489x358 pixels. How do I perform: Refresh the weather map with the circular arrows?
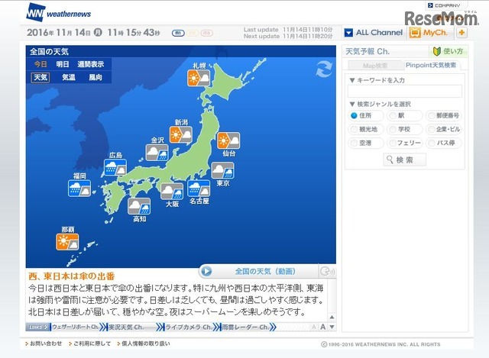tap(324, 69)
